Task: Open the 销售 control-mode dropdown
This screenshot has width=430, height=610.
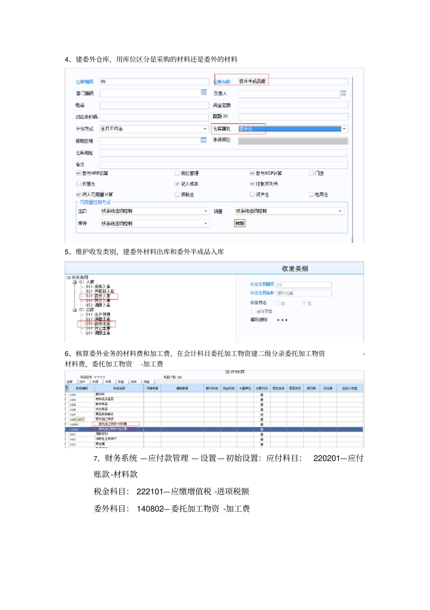Action: point(340,211)
